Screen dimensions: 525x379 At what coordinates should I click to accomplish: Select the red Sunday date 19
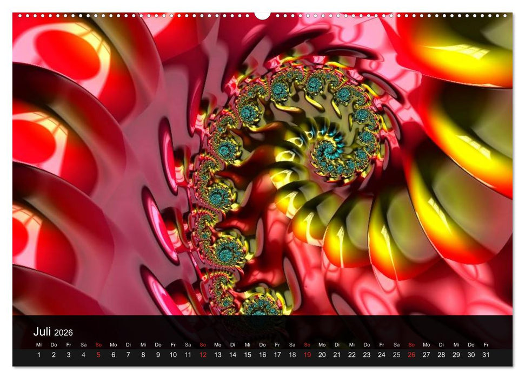307,355
